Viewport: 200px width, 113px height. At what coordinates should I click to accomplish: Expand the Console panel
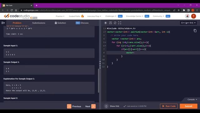pos(192,100)
